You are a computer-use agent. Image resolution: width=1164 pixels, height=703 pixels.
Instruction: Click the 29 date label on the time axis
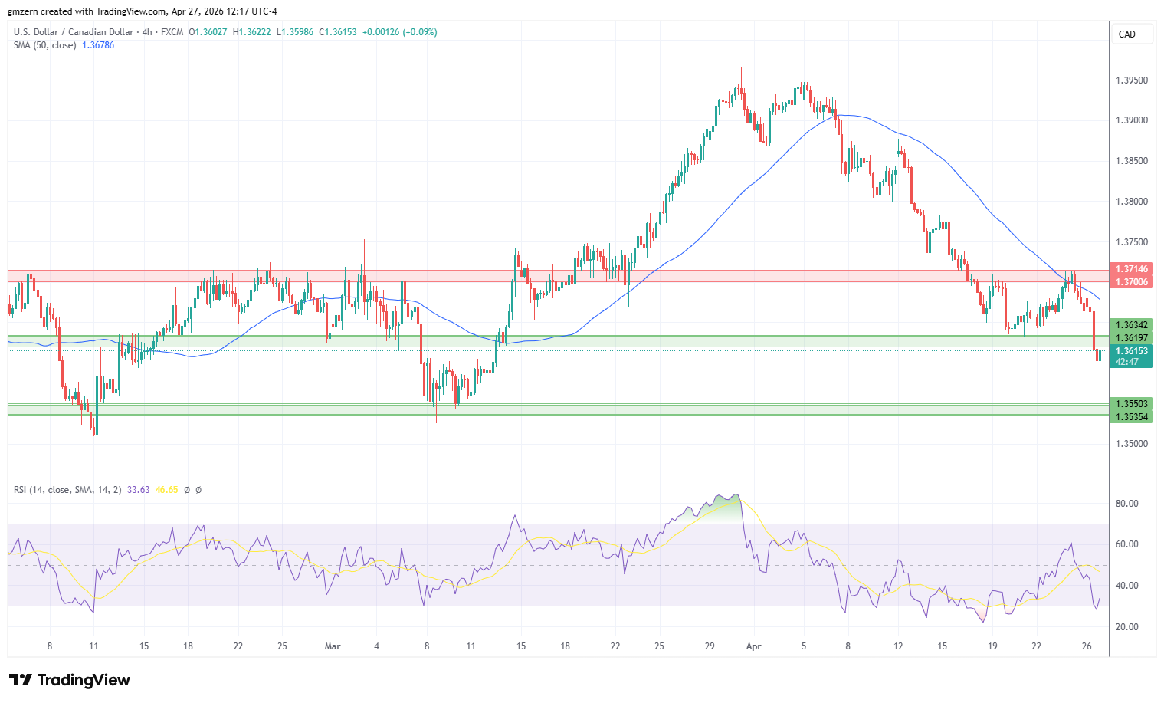pyautogui.click(x=710, y=646)
